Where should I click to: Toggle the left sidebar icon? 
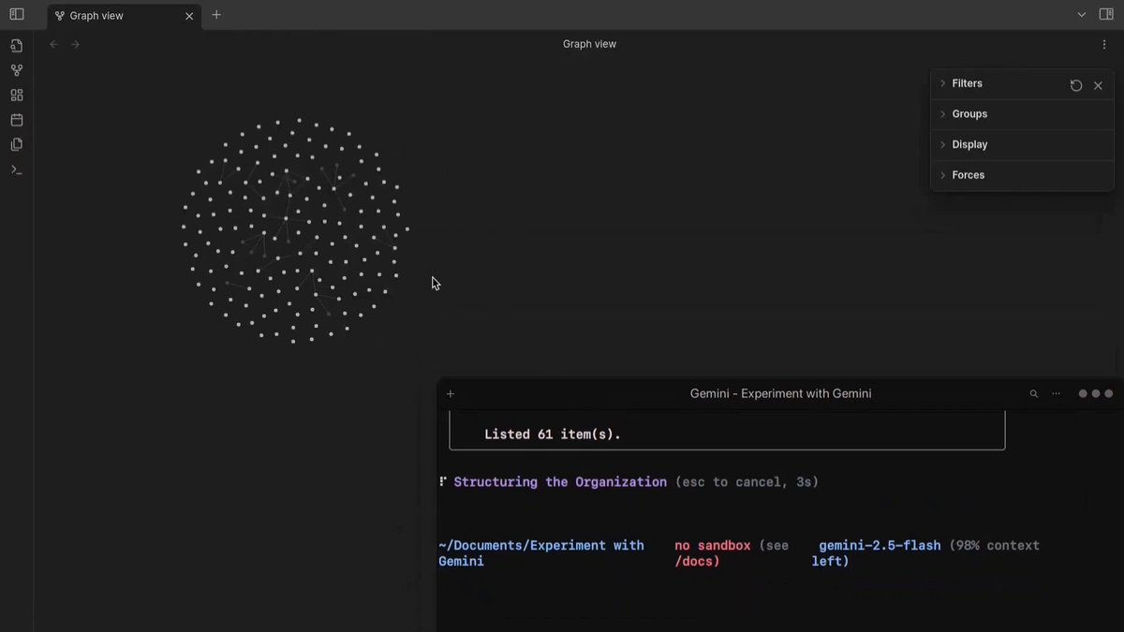[x=16, y=14]
